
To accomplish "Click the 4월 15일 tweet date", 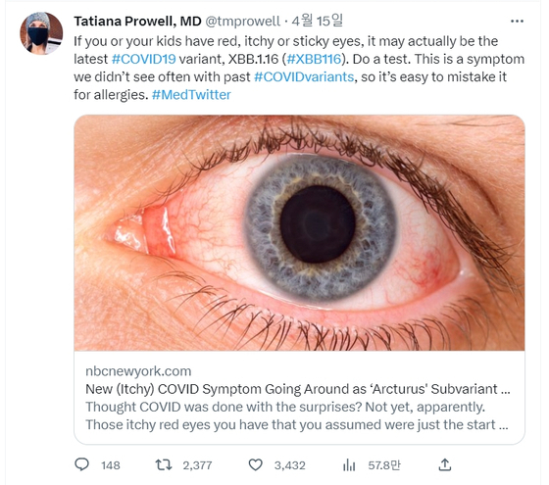I will pyautogui.click(x=318, y=21).
